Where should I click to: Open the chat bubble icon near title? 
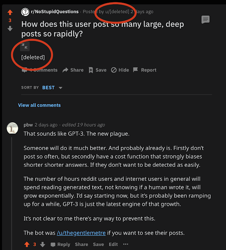(x=205, y=20)
